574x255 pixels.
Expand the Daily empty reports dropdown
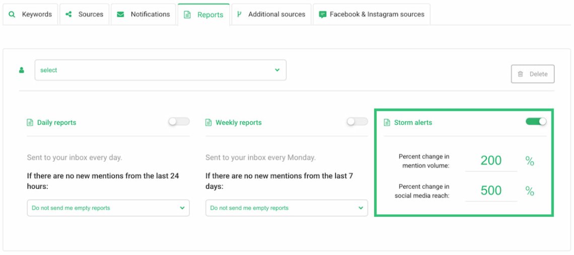(108, 208)
